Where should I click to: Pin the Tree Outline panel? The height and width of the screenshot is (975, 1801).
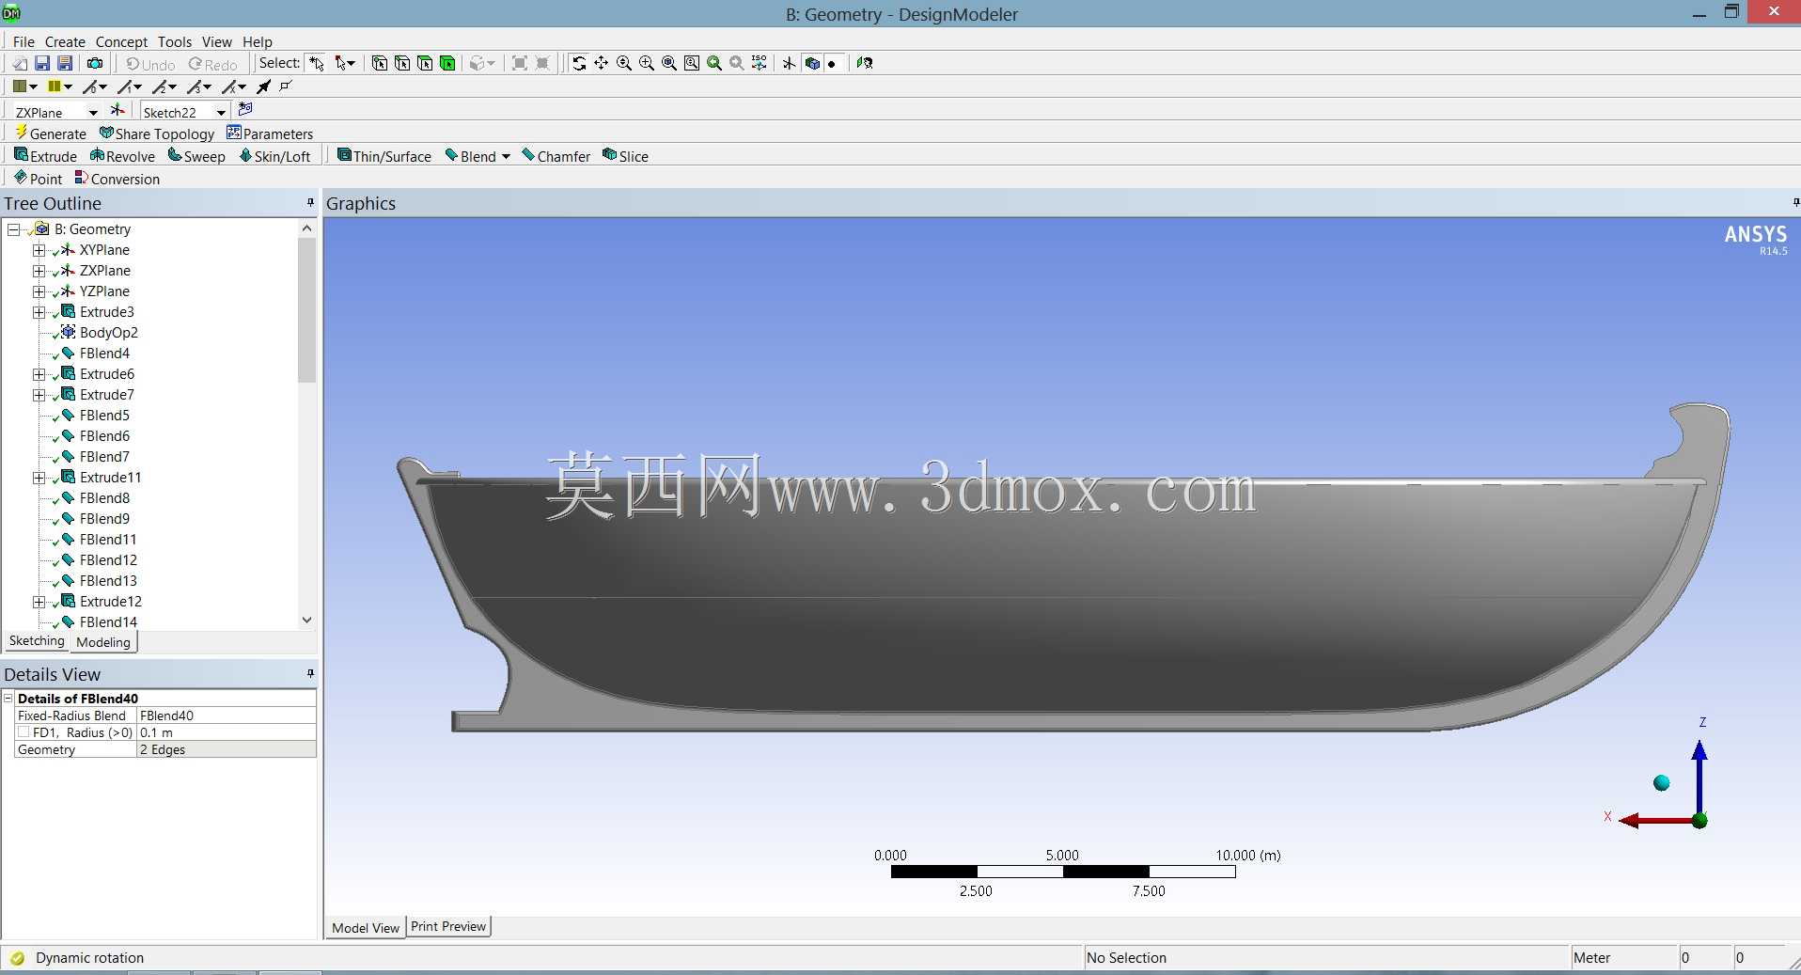click(310, 203)
